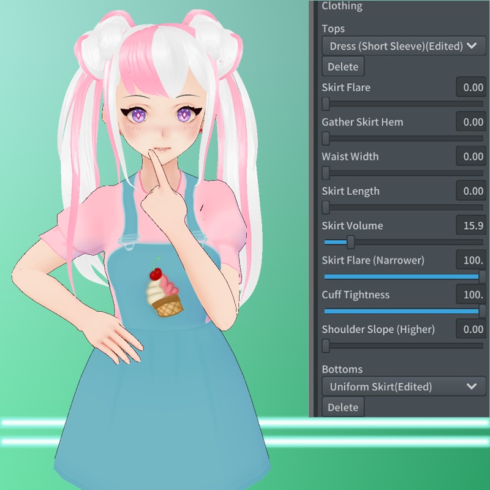This screenshot has width=490, height=490.
Task: Click the Gather Skirt Hem slider handle
Action: click(327, 138)
